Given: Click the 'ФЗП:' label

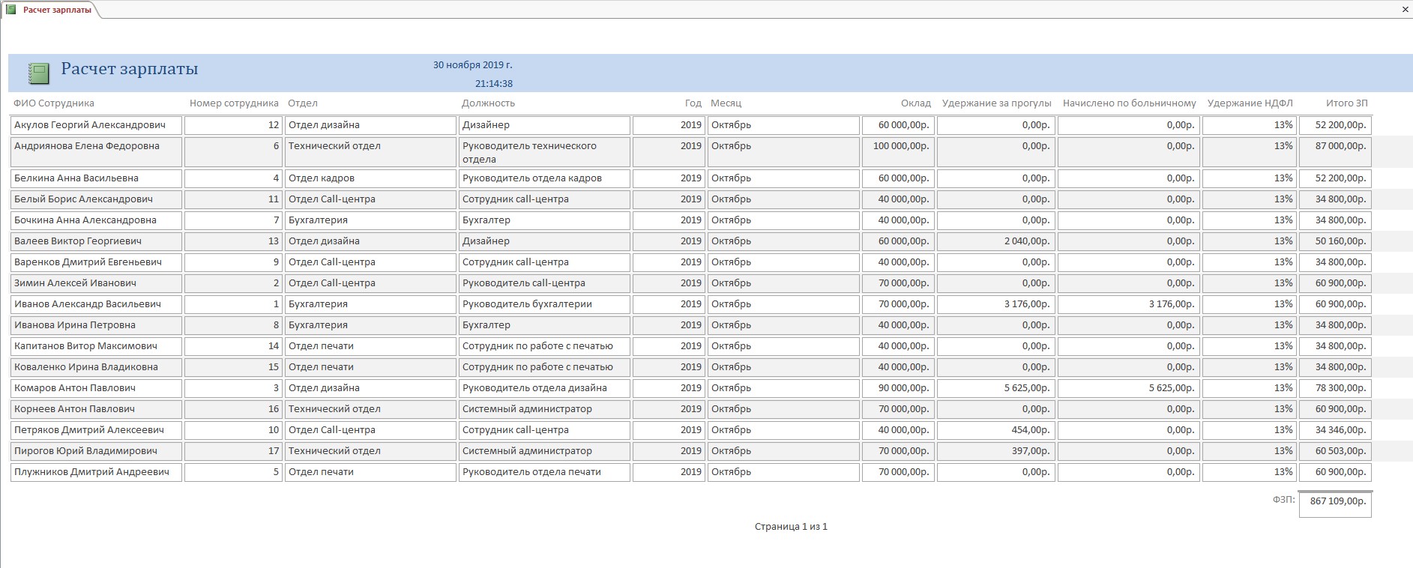Looking at the screenshot, I should (1283, 500).
